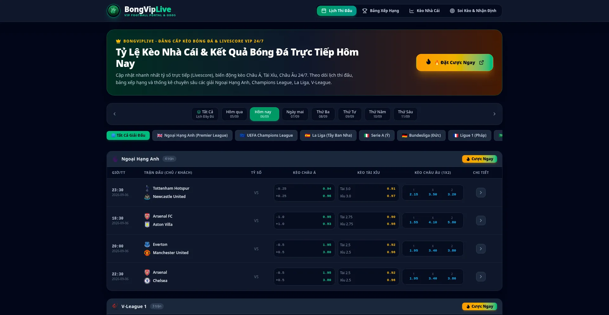Click the target icon beside Soi Kèo & Nhận Định

[x=452, y=11]
